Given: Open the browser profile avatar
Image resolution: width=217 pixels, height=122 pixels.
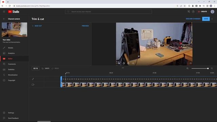Looking at the screenshot, I should 211,6.
